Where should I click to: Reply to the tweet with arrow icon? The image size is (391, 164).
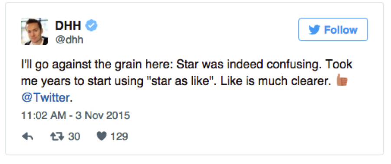pos(27,136)
